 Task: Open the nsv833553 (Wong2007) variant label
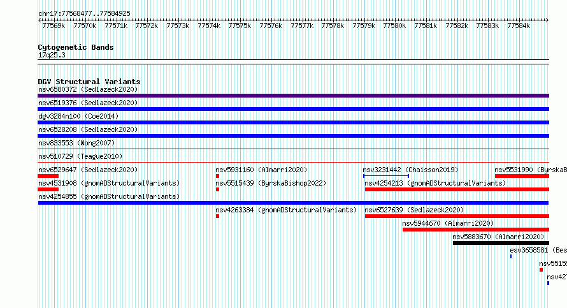tap(76, 143)
